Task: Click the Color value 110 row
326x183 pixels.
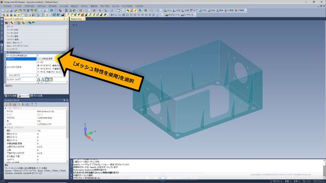Action: coord(51,121)
